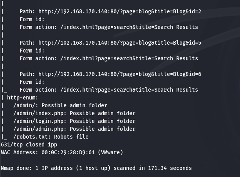This screenshot has width=240, height=177.
Task: Click the last Form action search URL
Action: pyautogui.click(x=129, y=90)
